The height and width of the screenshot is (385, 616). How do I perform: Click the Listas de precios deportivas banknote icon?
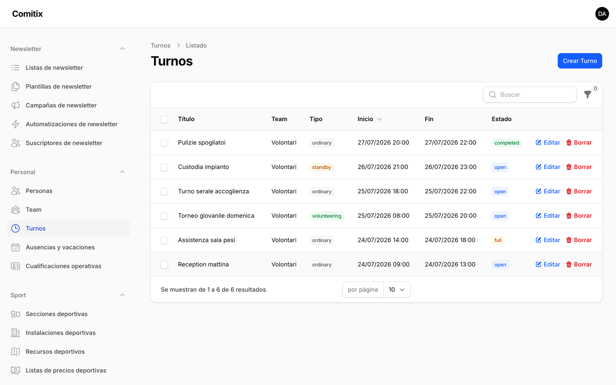(15, 370)
